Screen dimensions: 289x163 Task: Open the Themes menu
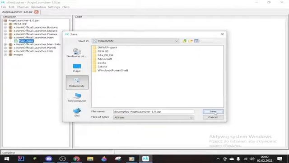click(x=23, y=7)
